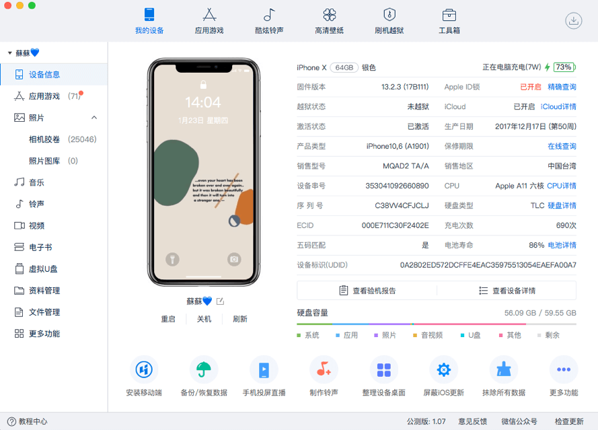
Task: Click the 抹除所有数据 icon
Action: (504, 369)
